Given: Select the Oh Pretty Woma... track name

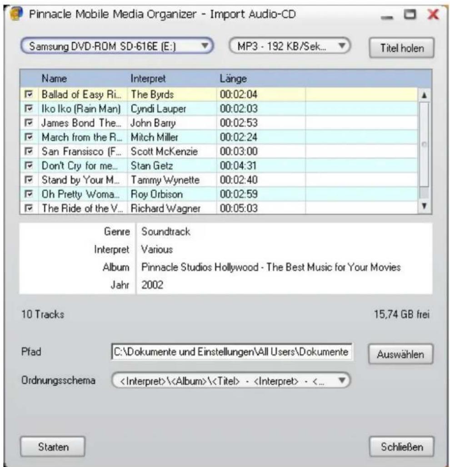Looking at the screenshot, I should [80, 194].
